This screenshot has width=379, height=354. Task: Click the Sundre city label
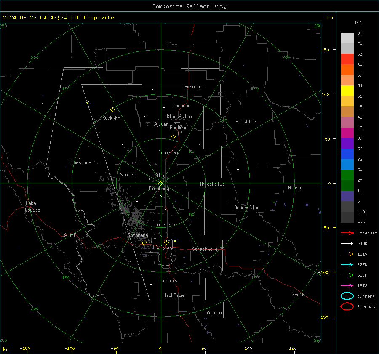pyautogui.click(x=128, y=174)
